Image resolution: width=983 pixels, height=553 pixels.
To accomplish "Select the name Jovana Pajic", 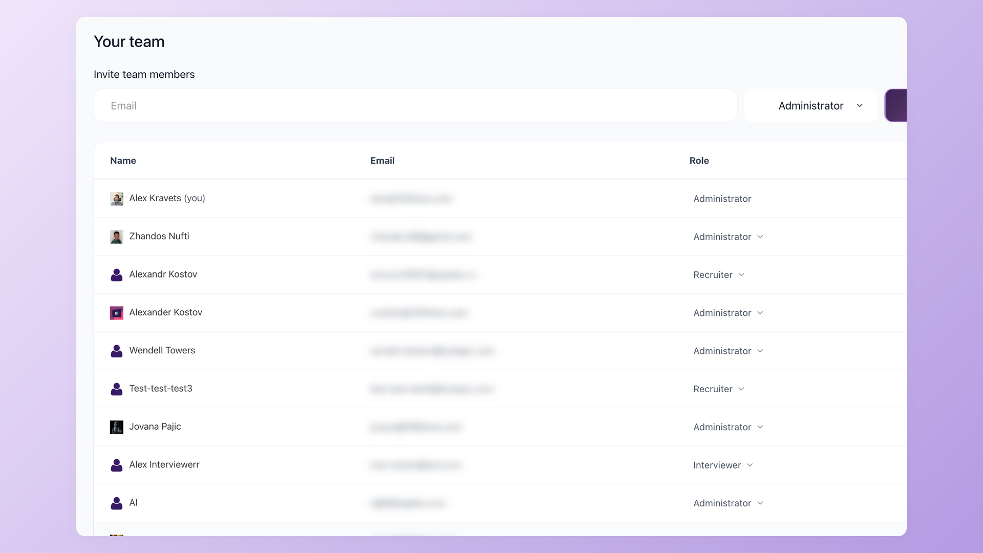I will (x=155, y=427).
